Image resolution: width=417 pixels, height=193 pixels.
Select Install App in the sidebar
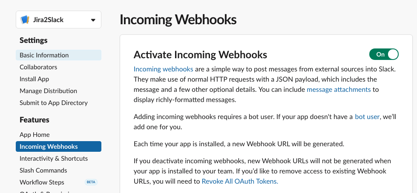[x=34, y=79]
